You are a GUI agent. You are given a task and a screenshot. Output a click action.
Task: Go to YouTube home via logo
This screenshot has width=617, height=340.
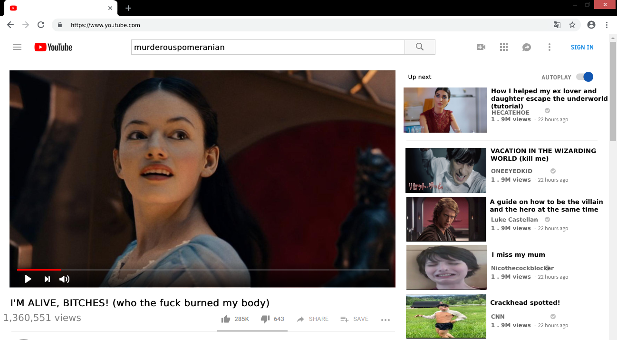(x=53, y=47)
